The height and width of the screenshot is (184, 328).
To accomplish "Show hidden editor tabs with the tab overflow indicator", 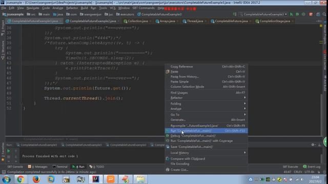I will (x=318, y=21).
